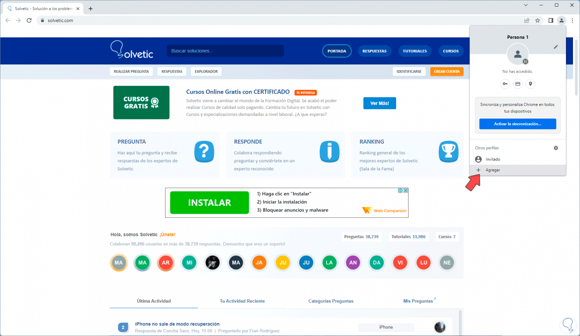Open payment methods via the card icon
This screenshot has height=336, width=580.
point(517,84)
